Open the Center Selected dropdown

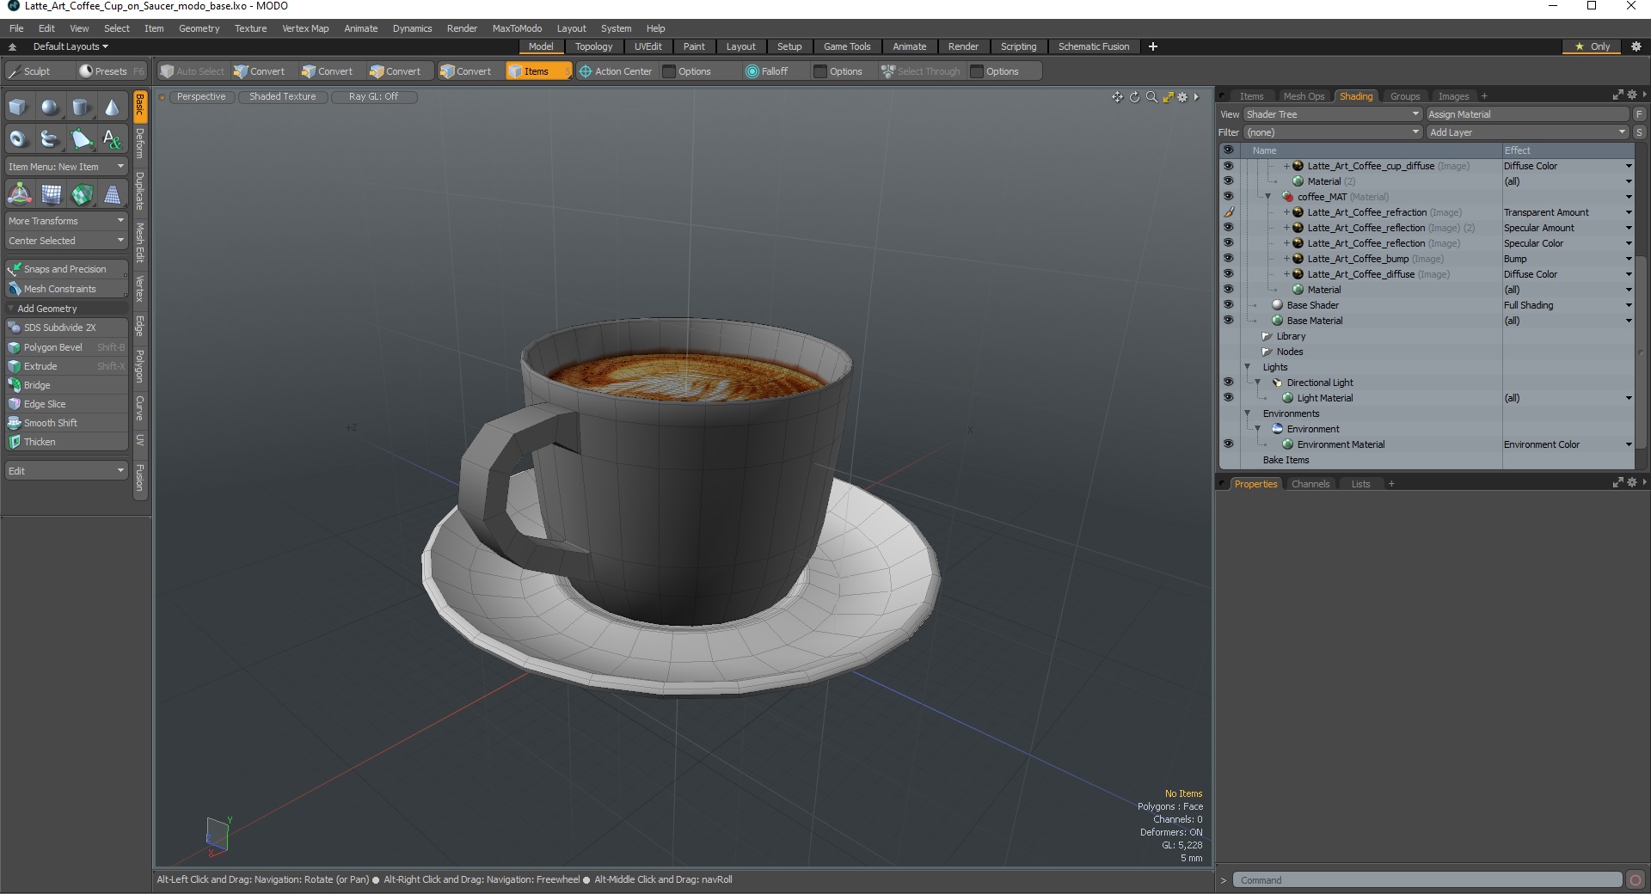click(66, 241)
